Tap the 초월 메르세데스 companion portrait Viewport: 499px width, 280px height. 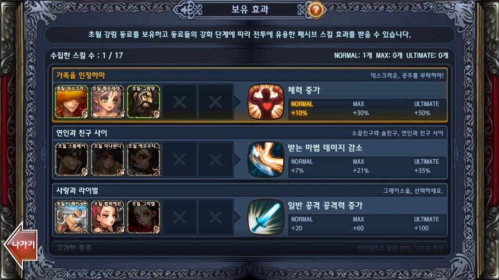pos(108,102)
